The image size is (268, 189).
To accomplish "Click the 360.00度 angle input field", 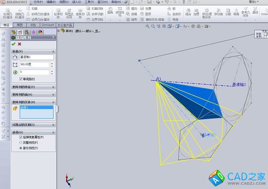I will click(34, 65).
